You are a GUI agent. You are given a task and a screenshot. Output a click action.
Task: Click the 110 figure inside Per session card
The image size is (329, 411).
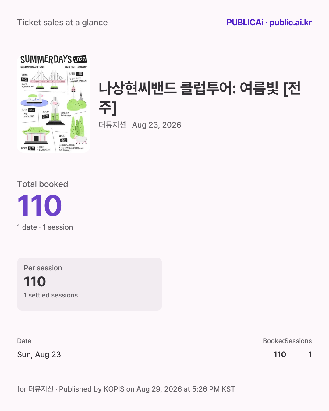(35, 282)
